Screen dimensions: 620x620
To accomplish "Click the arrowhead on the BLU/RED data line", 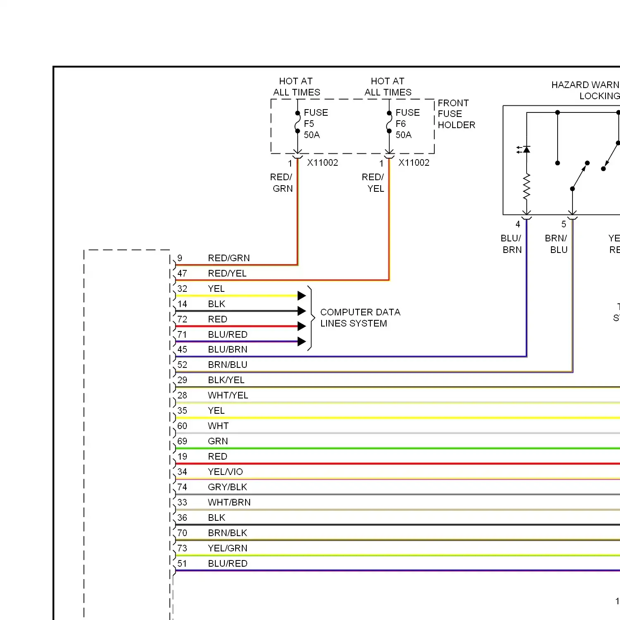I will (302, 341).
